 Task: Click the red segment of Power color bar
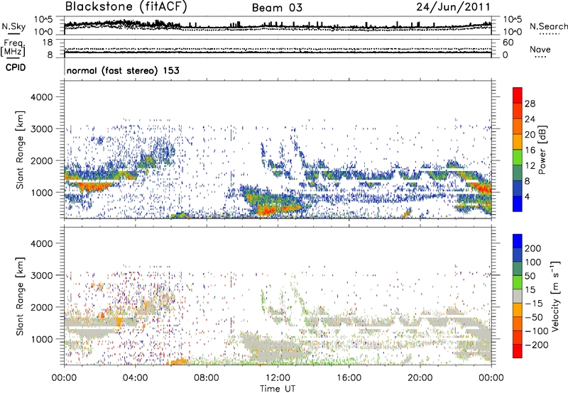point(518,96)
